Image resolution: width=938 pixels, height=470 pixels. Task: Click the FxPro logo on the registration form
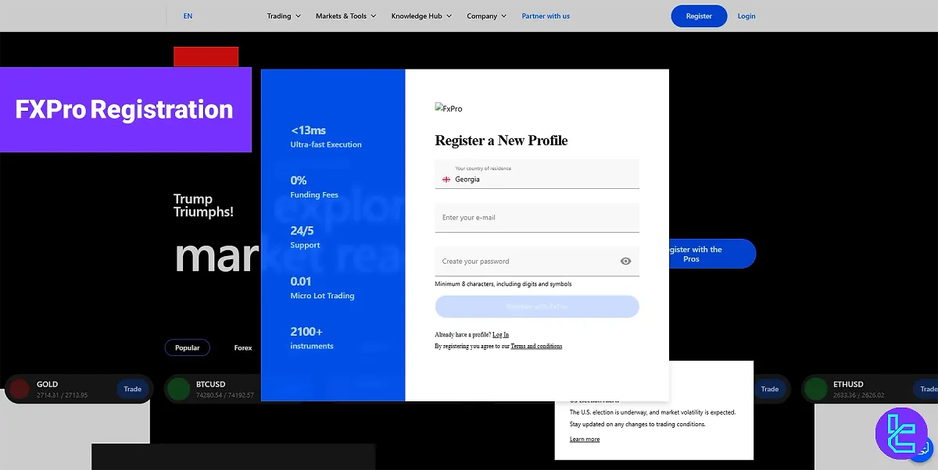coord(449,109)
